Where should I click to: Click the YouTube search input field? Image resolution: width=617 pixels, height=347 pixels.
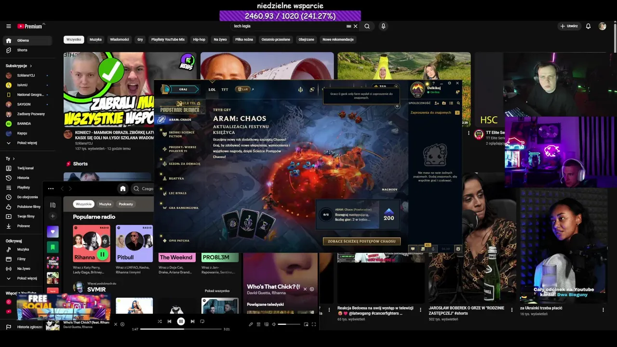click(289, 26)
